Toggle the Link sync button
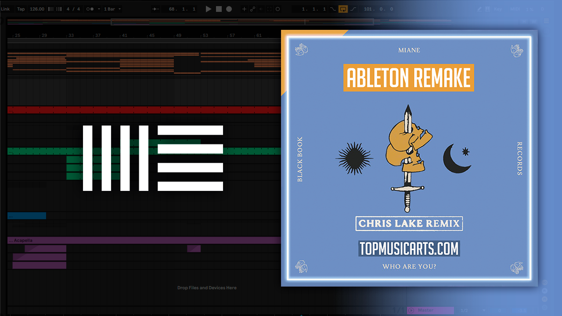 (5, 9)
